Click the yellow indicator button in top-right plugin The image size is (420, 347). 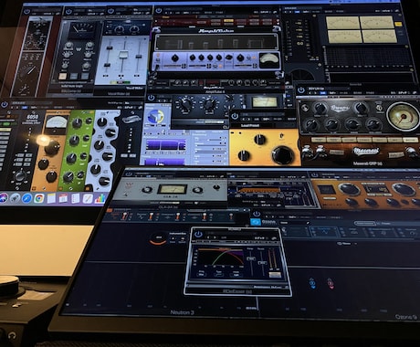tap(398, 24)
